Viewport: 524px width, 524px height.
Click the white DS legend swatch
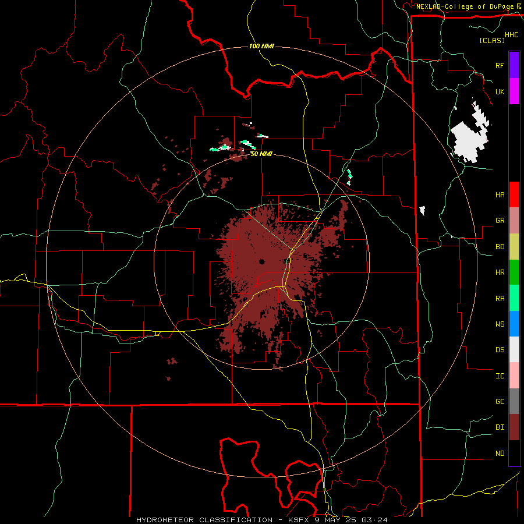[514, 349]
